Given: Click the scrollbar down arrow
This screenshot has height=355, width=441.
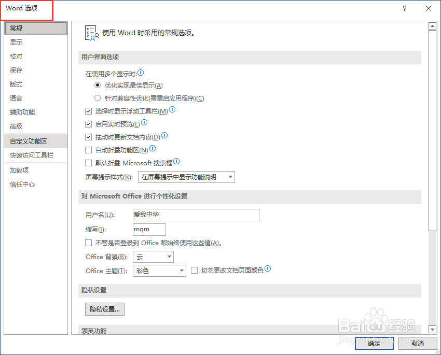Looking at the screenshot, I should coord(432,329).
